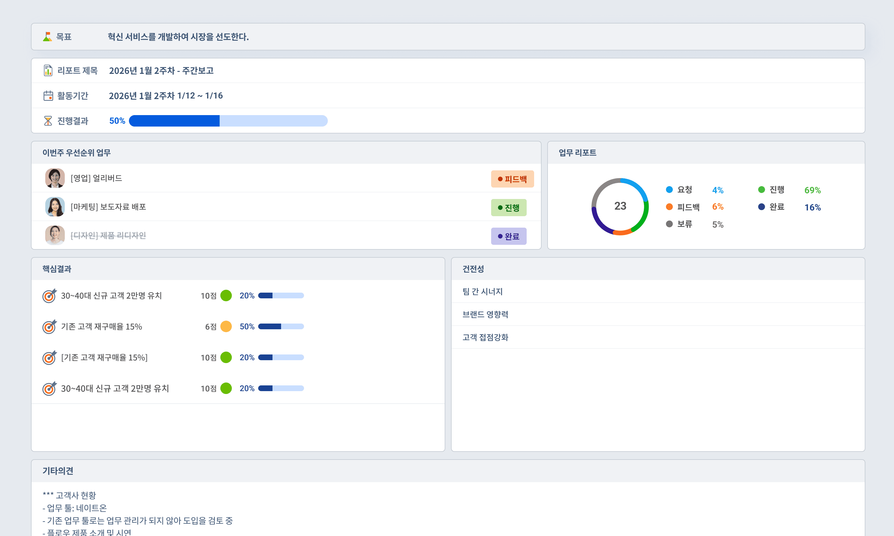Click the orange status dot for 6점
Viewport: 894px width, 536px height.
click(226, 326)
